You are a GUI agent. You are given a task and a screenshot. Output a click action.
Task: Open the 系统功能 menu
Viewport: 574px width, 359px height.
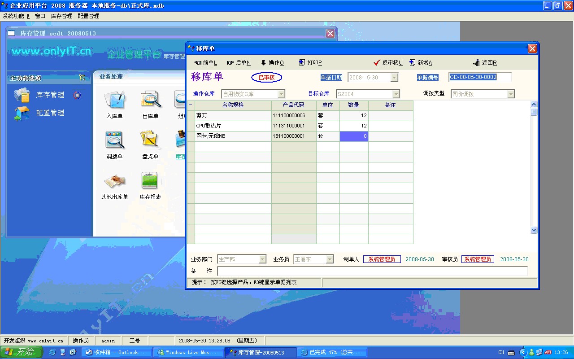point(16,16)
